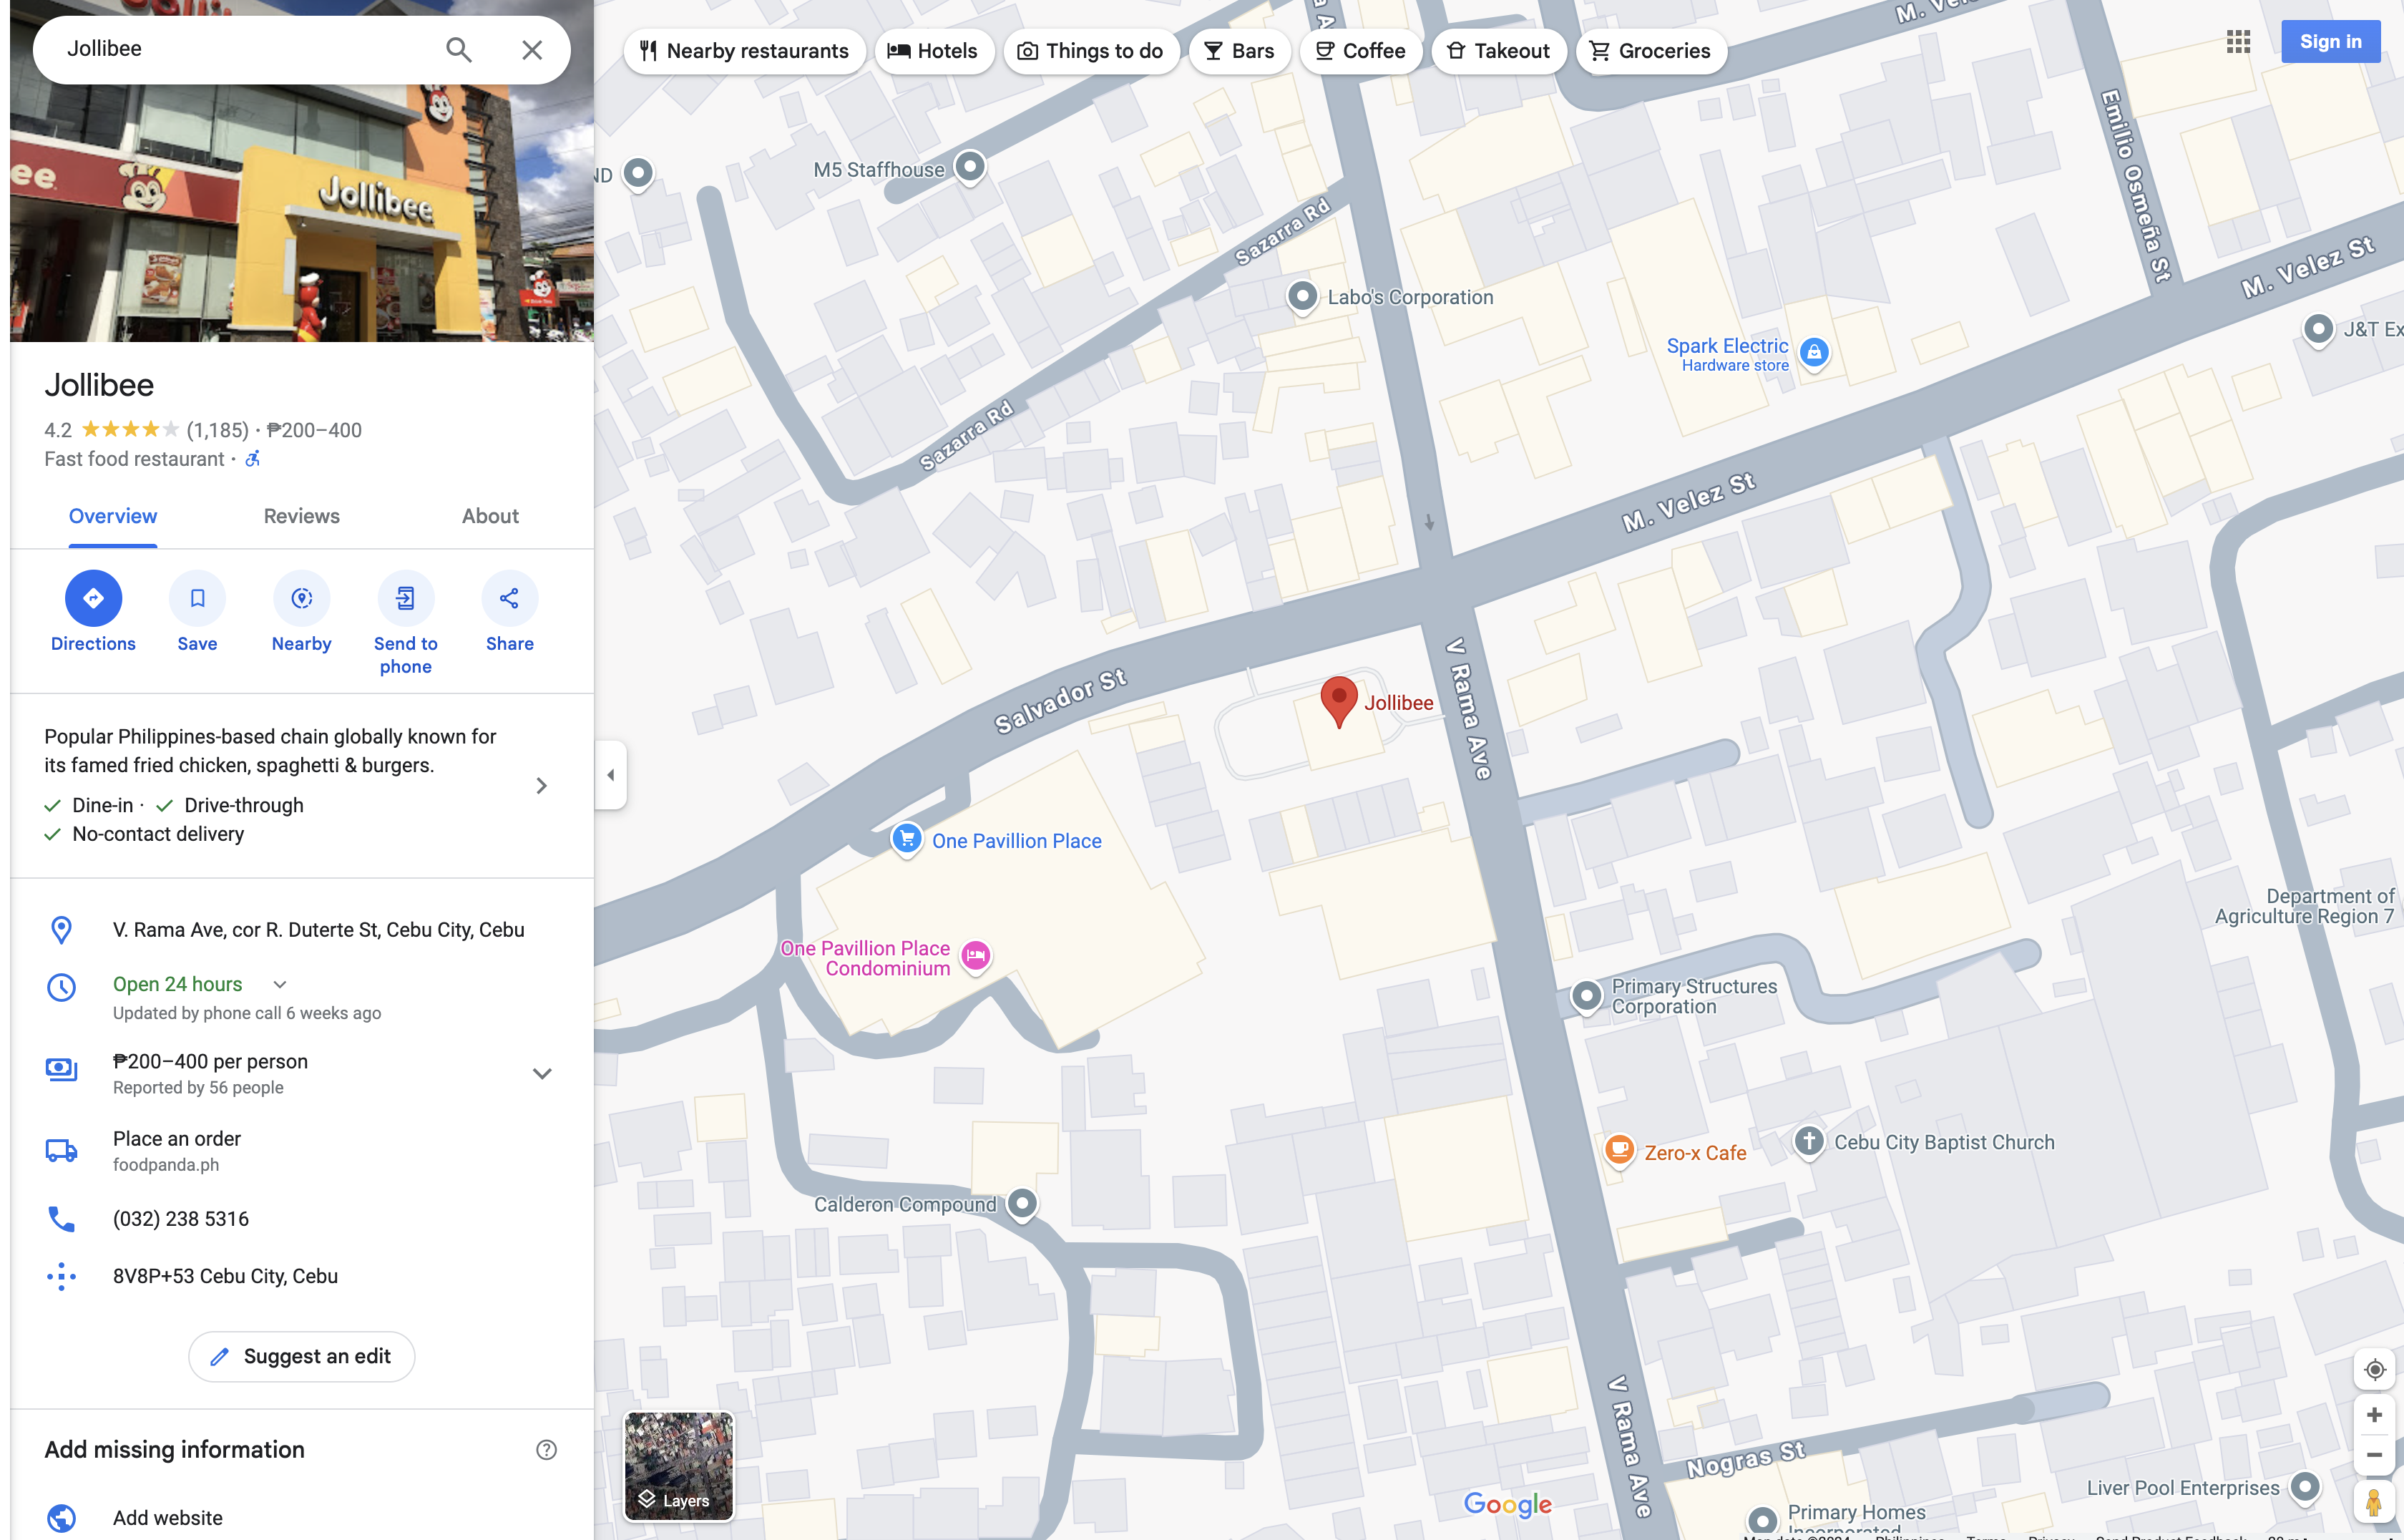Search Nearby places icon
Viewport: 2404px width, 1540px height.
[x=302, y=598]
